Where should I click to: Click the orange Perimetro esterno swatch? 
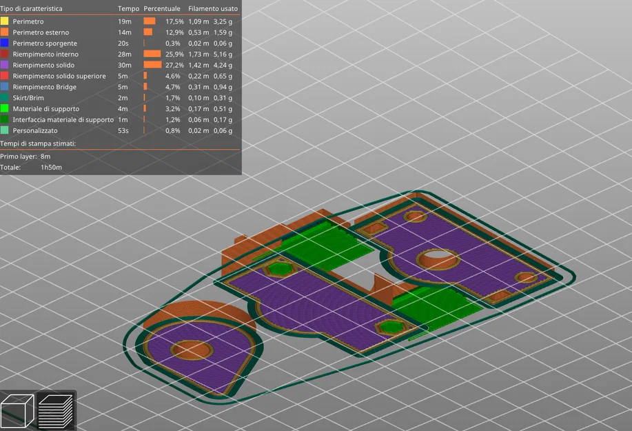[x=4, y=32]
